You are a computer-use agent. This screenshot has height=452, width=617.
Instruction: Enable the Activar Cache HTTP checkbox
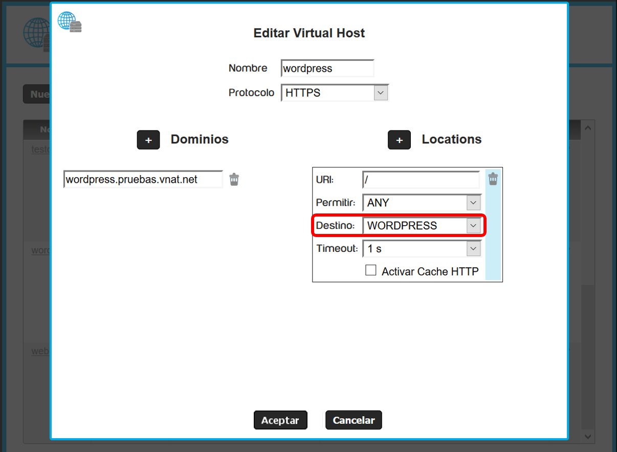point(371,270)
